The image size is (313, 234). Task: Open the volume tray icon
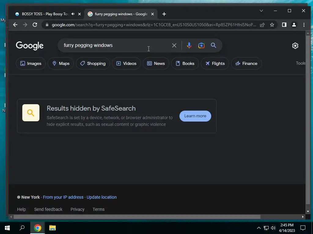273,228
